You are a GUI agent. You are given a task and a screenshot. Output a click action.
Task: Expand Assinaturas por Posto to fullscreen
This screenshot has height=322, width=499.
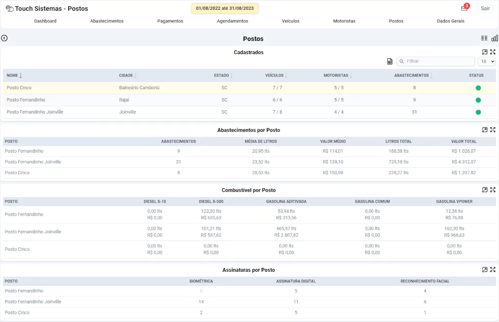493,269
